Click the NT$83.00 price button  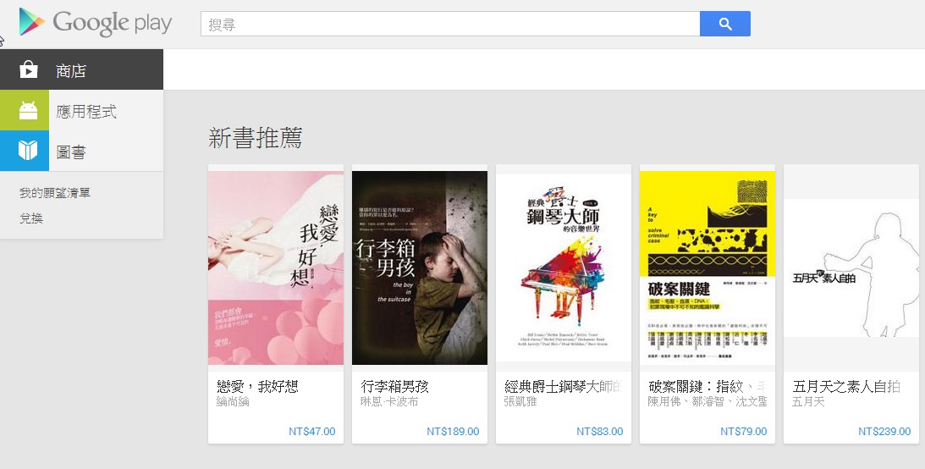click(x=600, y=432)
